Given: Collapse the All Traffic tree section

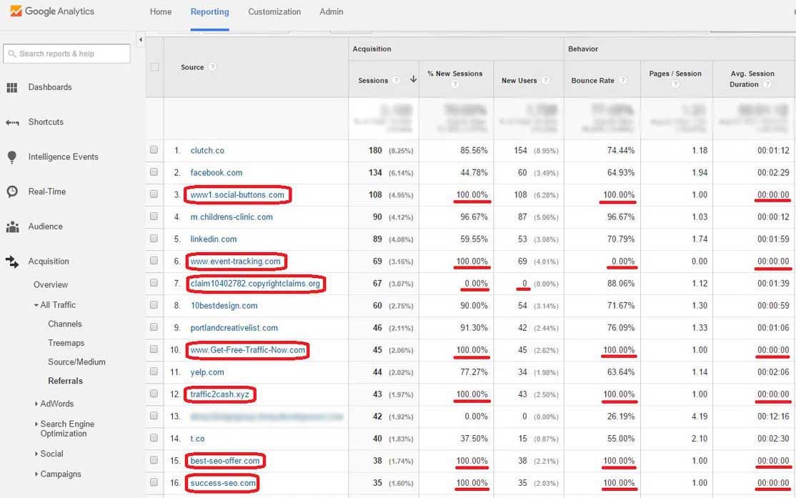Looking at the screenshot, I should coord(36,305).
